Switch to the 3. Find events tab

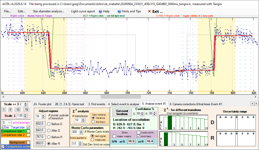tap(97, 104)
